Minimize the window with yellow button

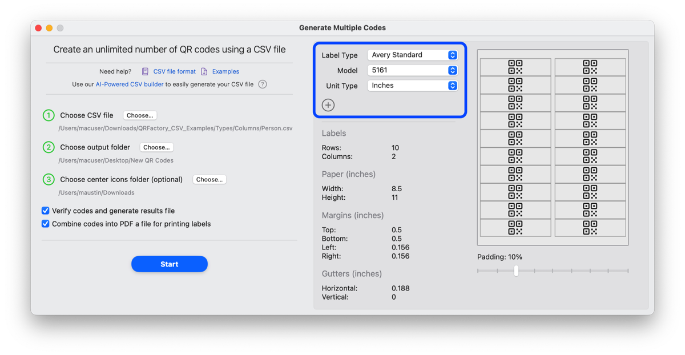pyautogui.click(x=49, y=28)
